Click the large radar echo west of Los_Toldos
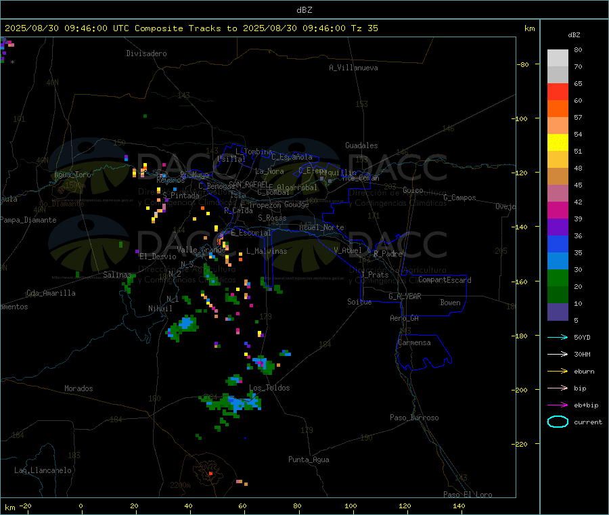Viewport: 609px width, 515px height. coord(230,403)
